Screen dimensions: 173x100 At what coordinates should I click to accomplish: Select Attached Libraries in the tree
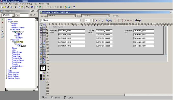click(18, 28)
